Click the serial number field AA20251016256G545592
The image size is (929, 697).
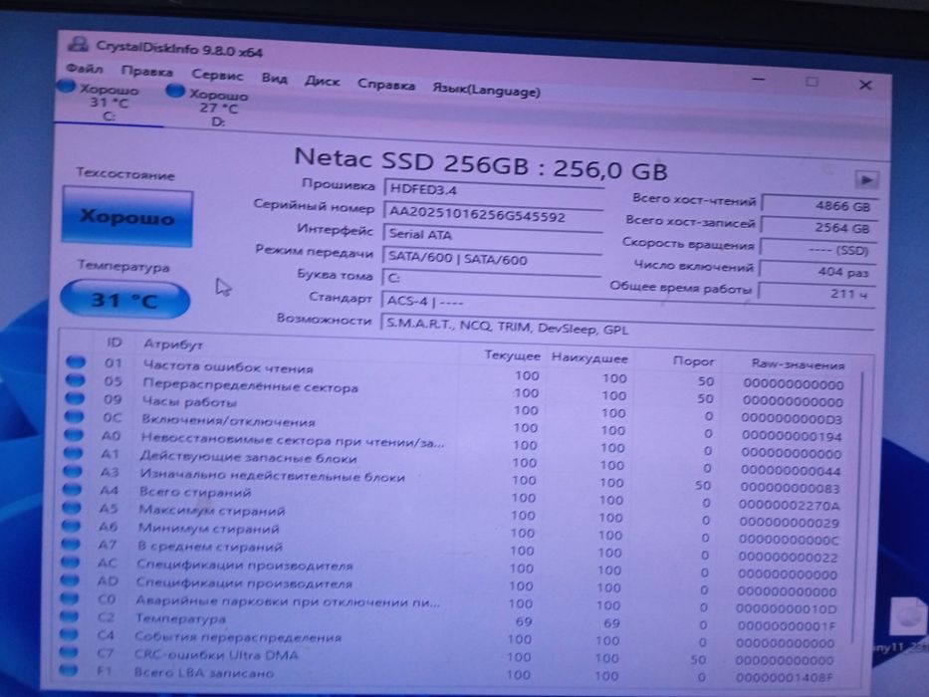[493, 216]
